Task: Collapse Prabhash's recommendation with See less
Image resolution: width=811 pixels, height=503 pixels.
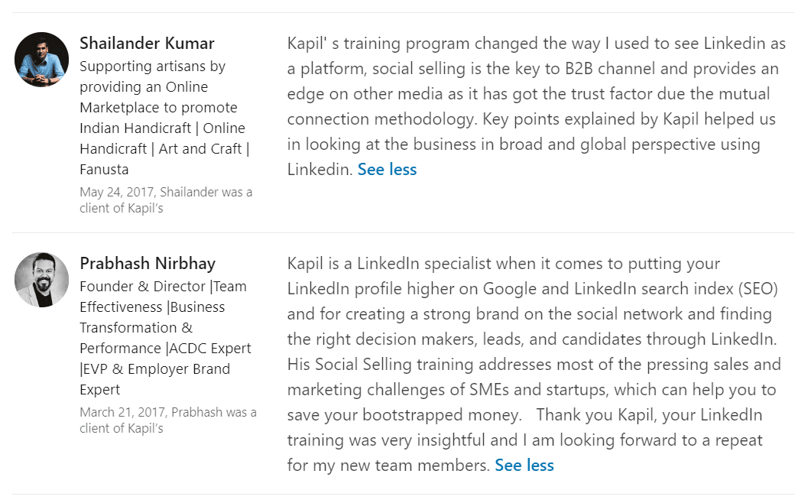Action: (x=524, y=466)
